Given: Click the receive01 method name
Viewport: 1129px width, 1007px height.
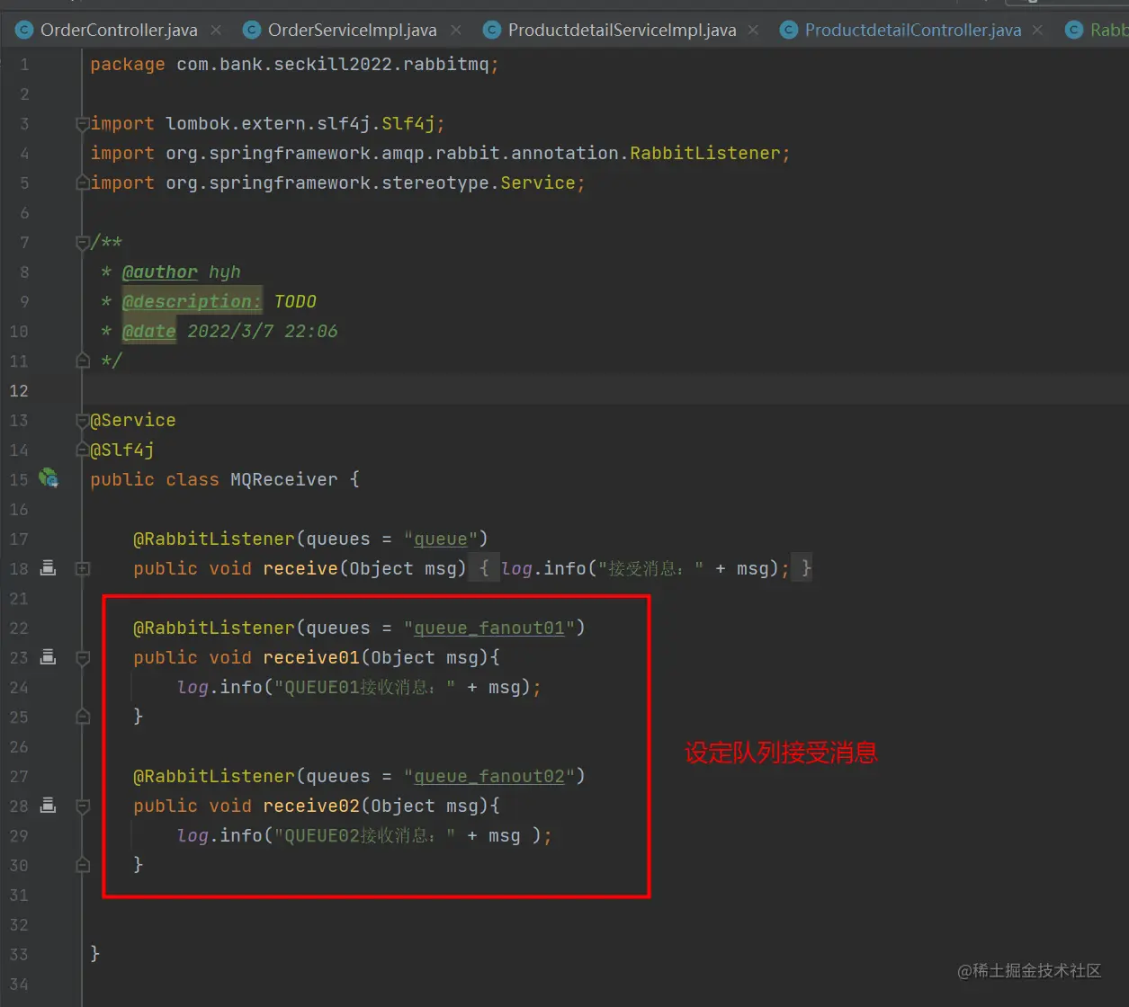Looking at the screenshot, I should (311, 657).
